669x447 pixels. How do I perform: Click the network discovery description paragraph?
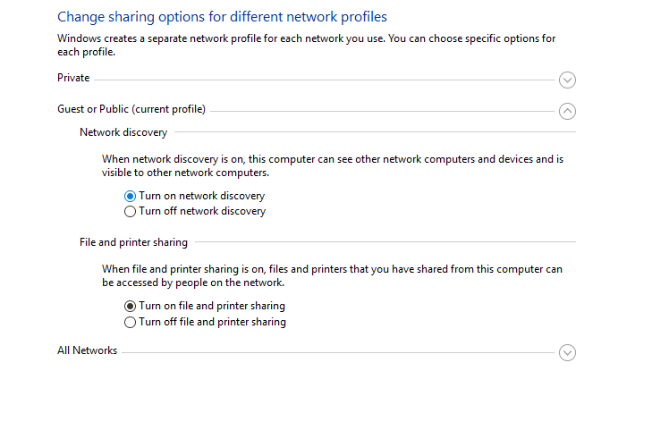333,166
